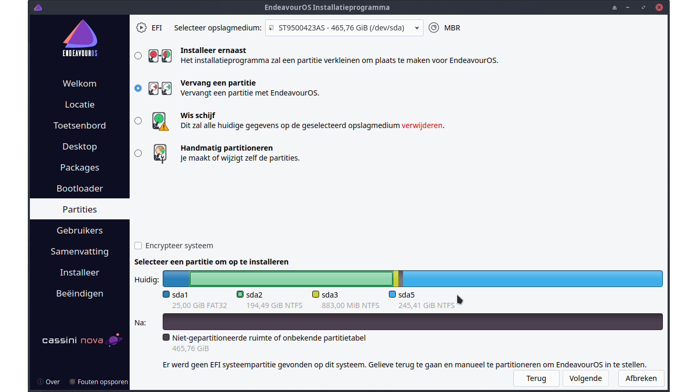Select the Wis schijf radio button
This screenshot has height=392, width=697.
tap(138, 120)
